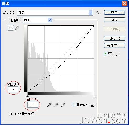Expand the 曲线显示选项 section
129x125 pixels.
click(x=11, y=114)
